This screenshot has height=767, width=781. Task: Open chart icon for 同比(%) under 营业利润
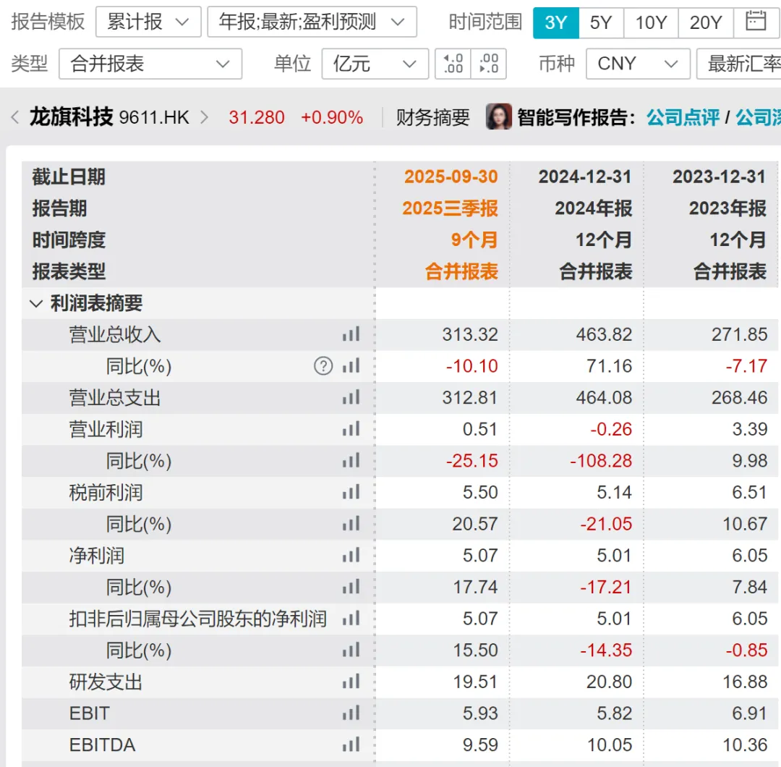351,461
